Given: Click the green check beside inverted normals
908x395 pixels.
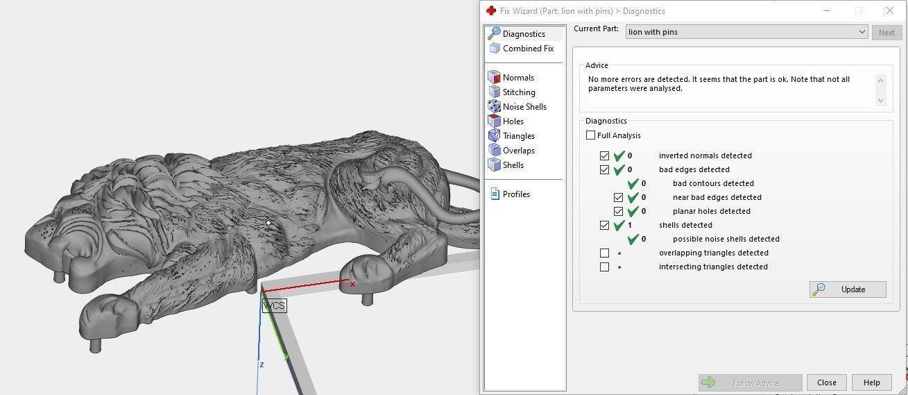Looking at the screenshot, I should point(619,156).
